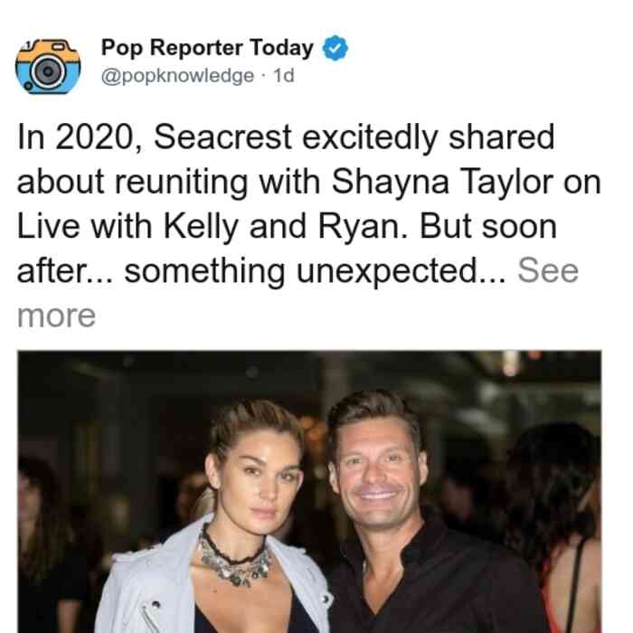Click the camera lens inside the avatar

[x=49, y=71]
